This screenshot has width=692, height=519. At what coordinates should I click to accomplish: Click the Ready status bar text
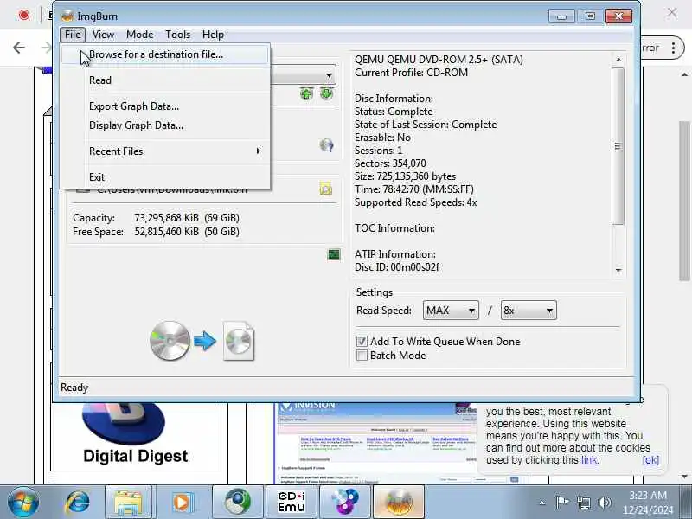pos(74,388)
